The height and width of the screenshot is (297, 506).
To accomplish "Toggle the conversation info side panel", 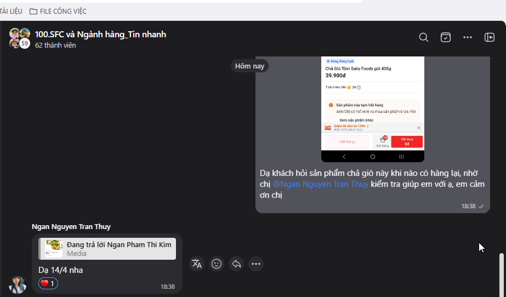I will (489, 37).
